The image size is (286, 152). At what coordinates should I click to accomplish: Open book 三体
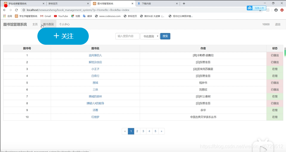coord(96,89)
